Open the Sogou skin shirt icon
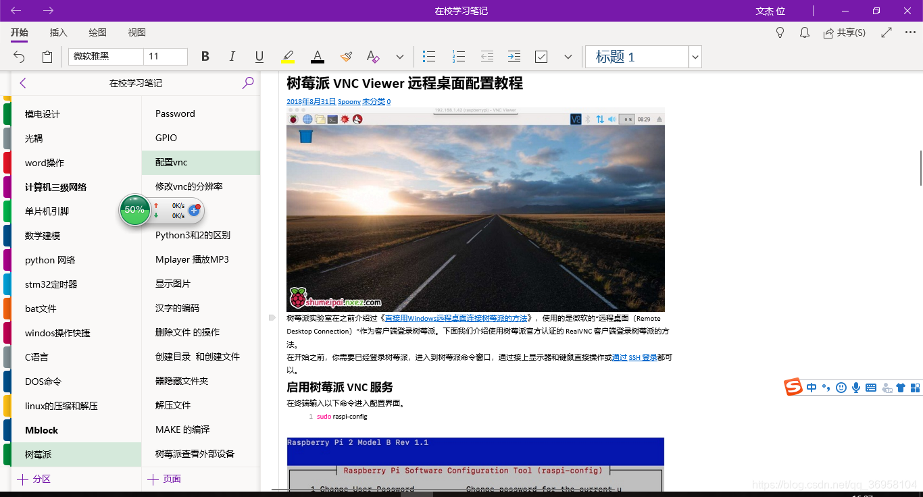The image size is (923, 497). (901, 388)
